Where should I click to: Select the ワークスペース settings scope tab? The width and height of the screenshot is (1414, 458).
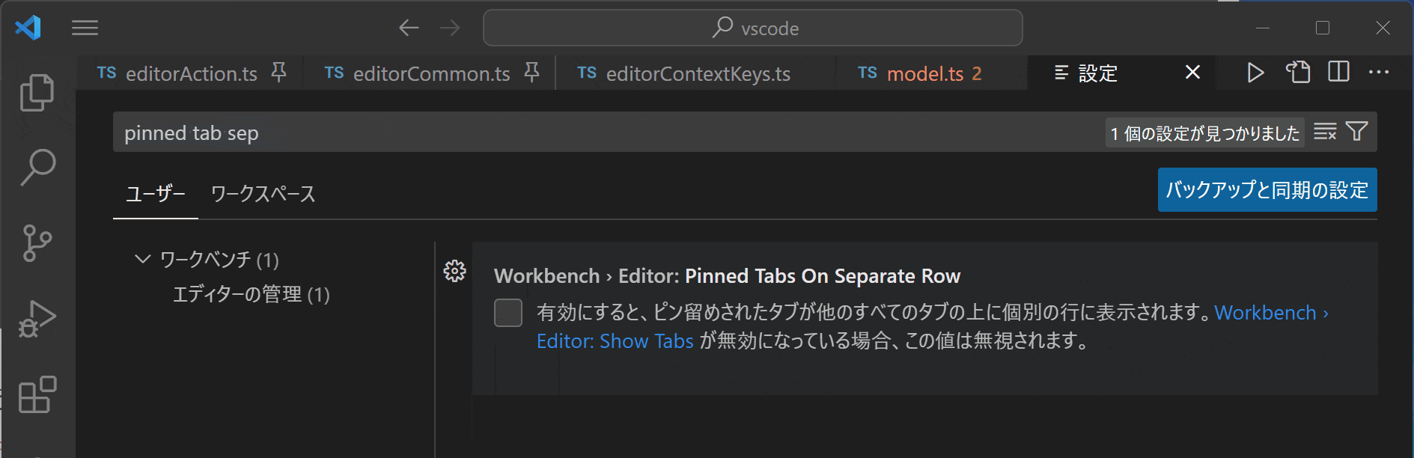[263, 195]
